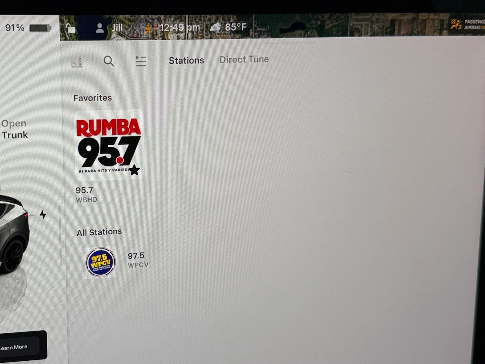The height and width of the screenshot is (364, 485).
Task: Select the 95.7 frequency label
Action: (84, 190)
